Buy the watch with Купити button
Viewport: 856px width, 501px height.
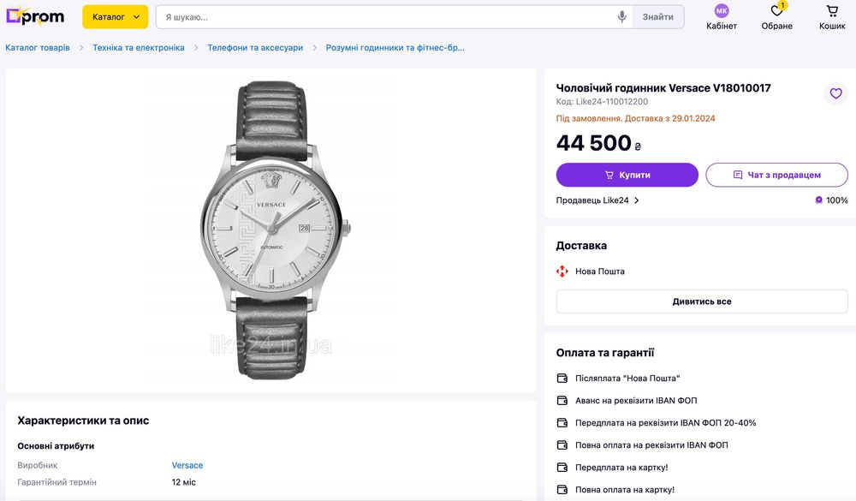pyautogui.click(x=627, y=175)
